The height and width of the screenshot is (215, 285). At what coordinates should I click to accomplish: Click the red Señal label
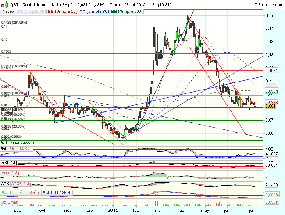[x=35, y=193]
